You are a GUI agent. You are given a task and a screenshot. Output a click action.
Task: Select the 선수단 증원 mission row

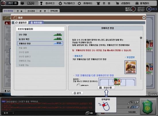click(40, 52)
